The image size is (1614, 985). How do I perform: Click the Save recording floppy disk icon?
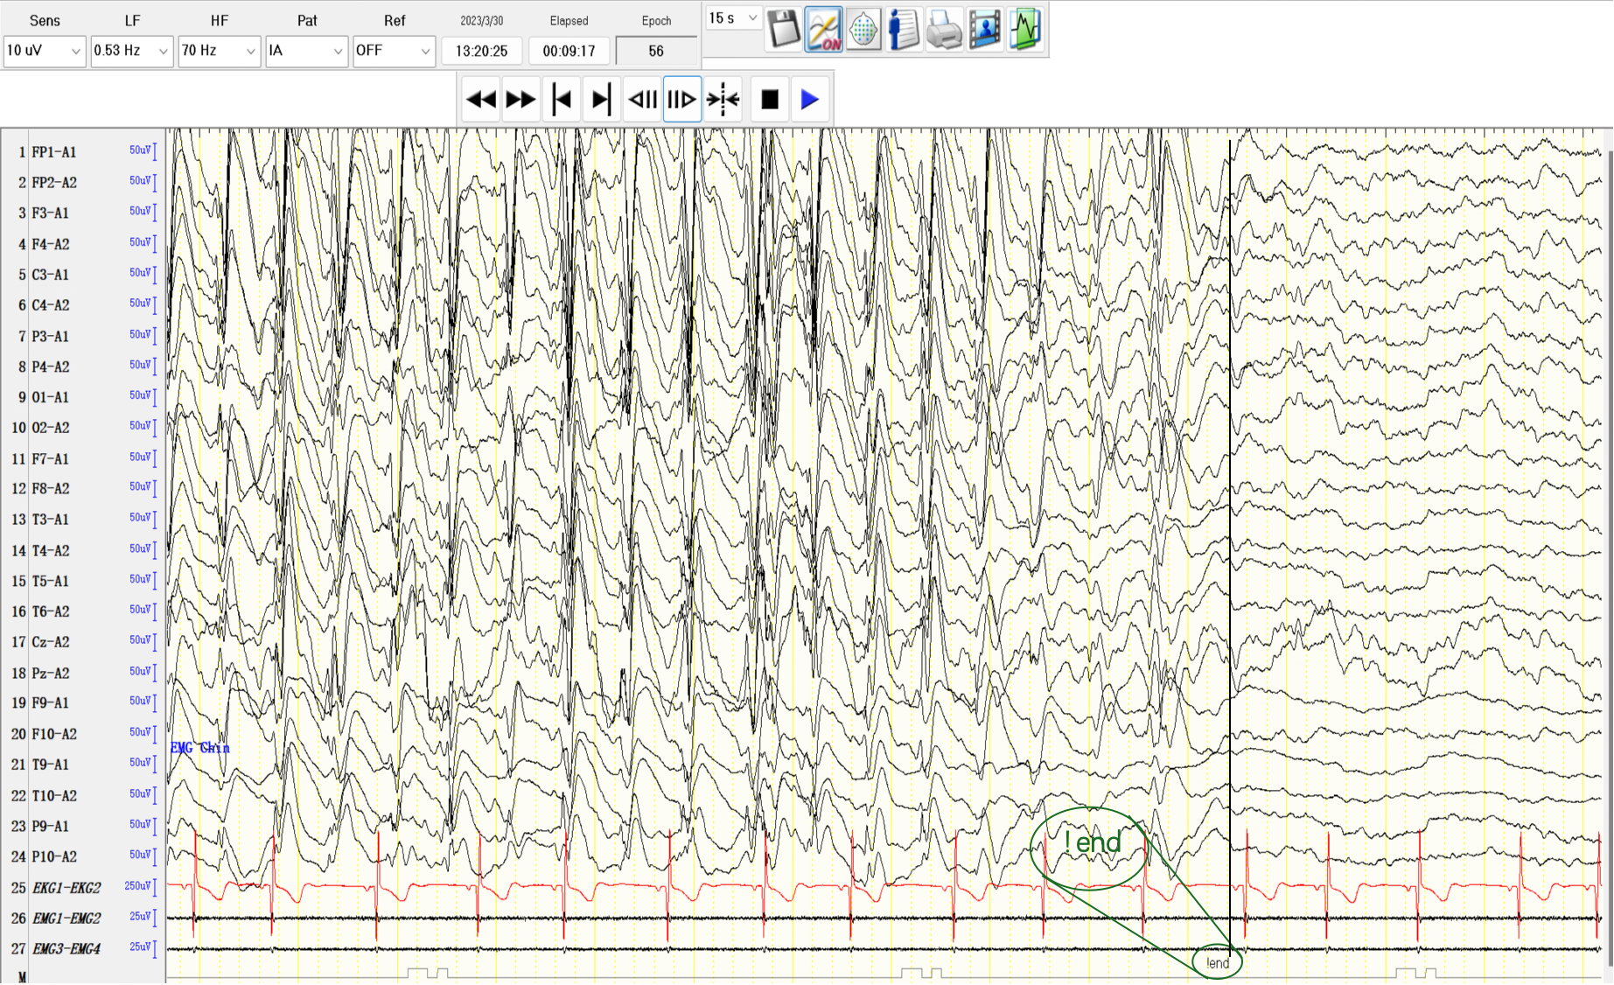click(783, 29)
